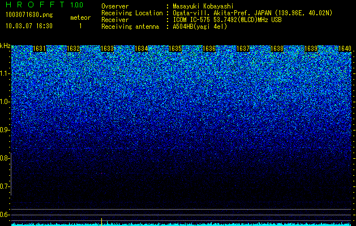Select the meteor label
The width and height of the screenshot is (356, 226).
80,18
